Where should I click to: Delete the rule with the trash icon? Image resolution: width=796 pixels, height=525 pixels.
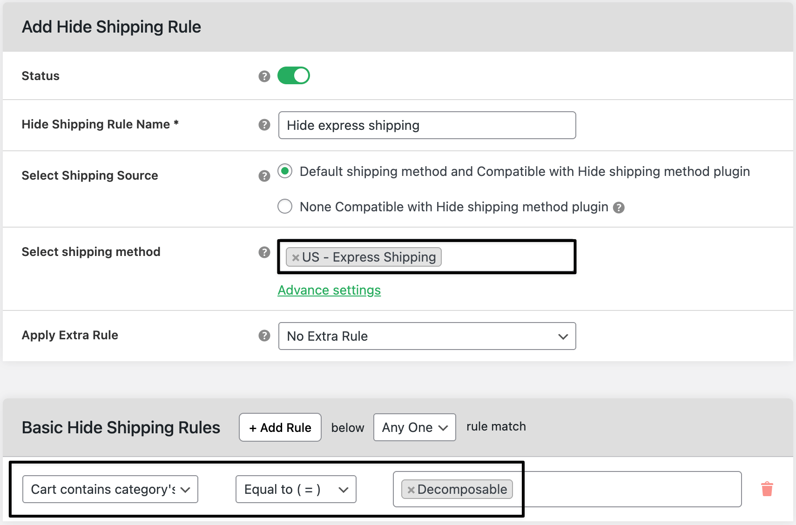[x=767, y=489]
